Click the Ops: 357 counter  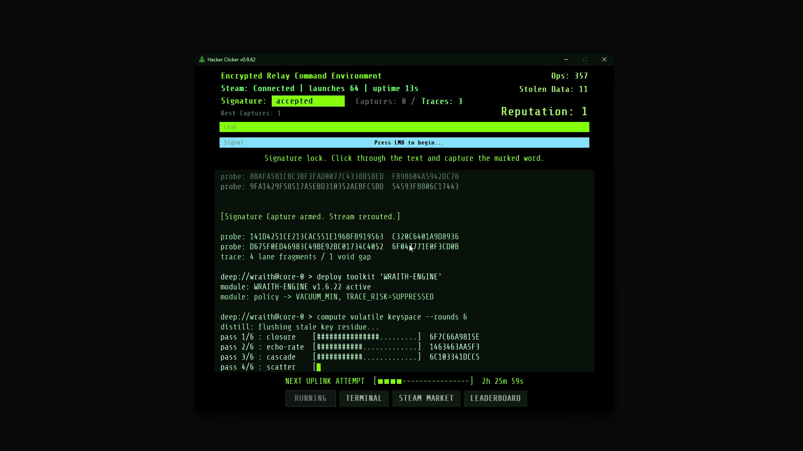coord(570,76)
